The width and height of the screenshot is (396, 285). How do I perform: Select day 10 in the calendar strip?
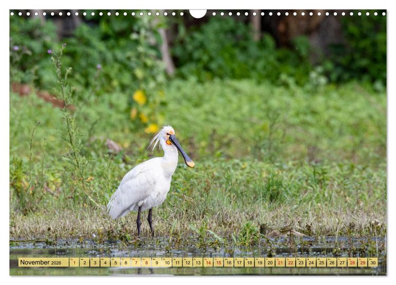click(167, 262)
